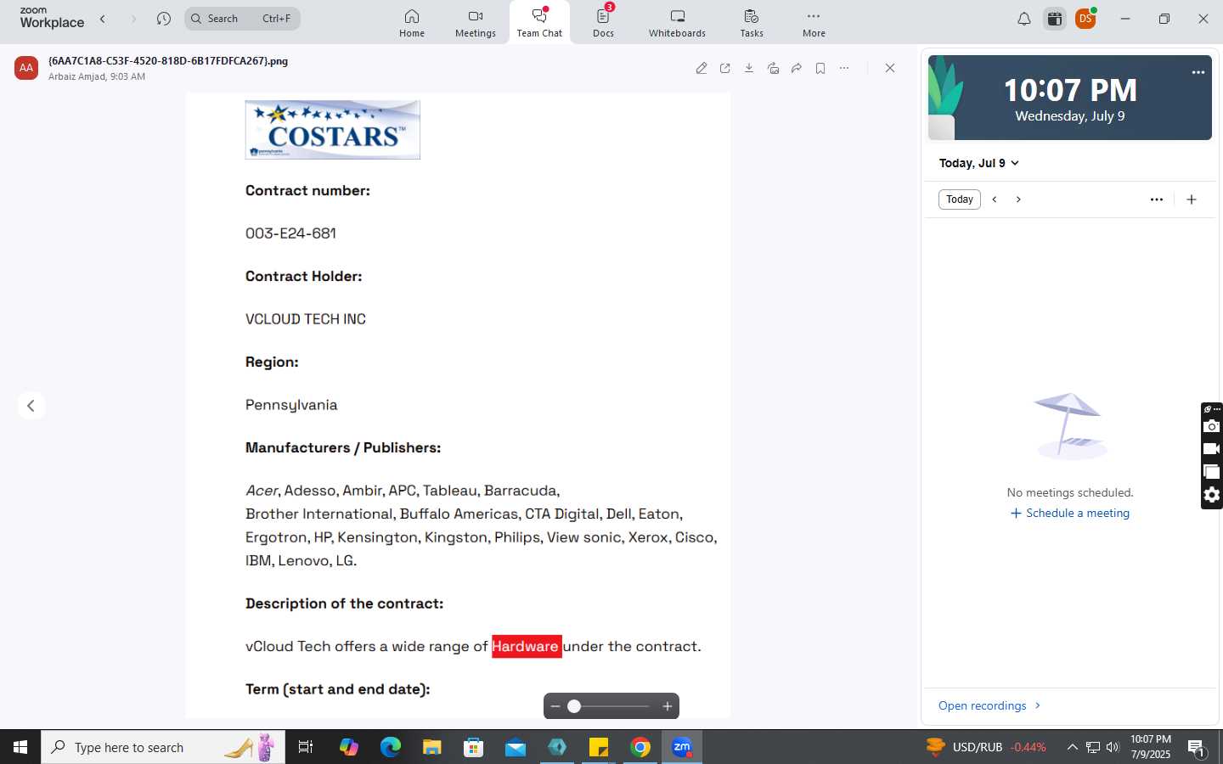Open USD/RUB currency widget
This screenshot has height=764, width=1223.
(986, 747)
